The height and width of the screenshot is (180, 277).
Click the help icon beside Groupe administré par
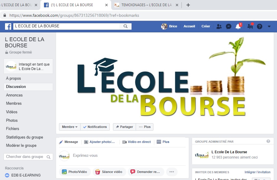coord(268,141)
